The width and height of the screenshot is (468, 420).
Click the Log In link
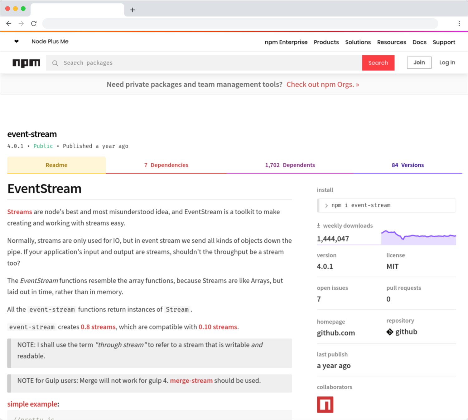[x=447, y=63]
